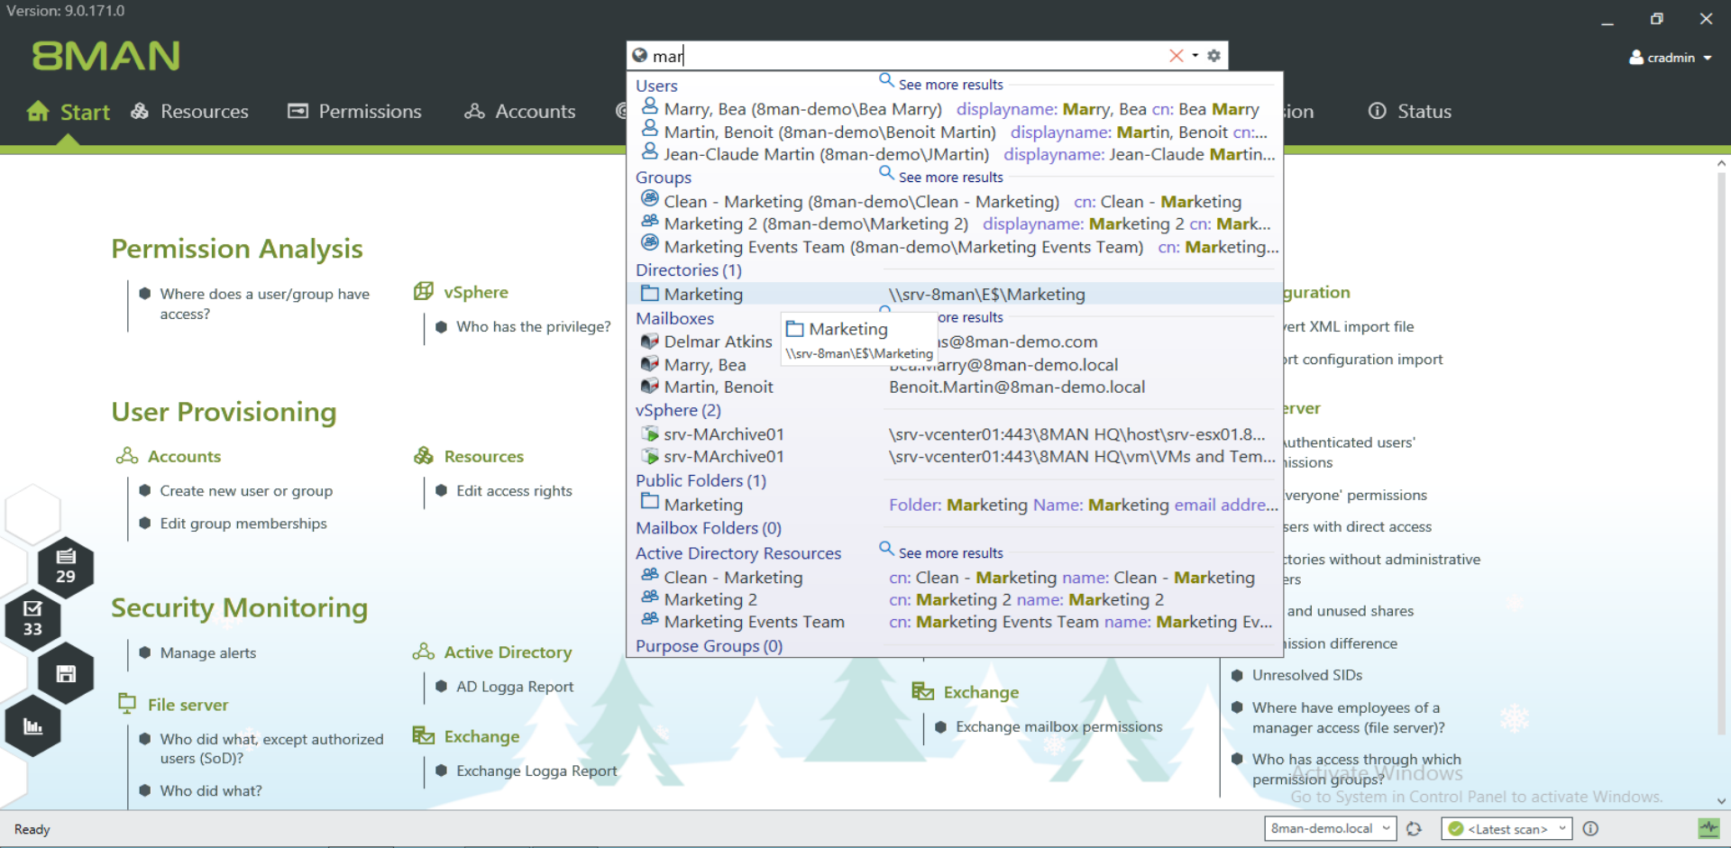Screen dimensions: 1731x848
Task: Select the Marketing directory result
Action: click(x=954, y=294)
